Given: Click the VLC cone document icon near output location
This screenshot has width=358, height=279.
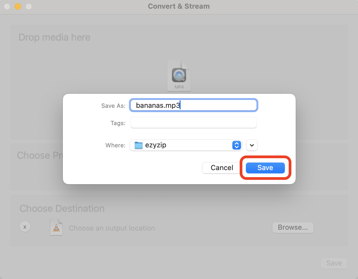Looking at the screenshot, I should pyautogui.click(x=56, y=227).
